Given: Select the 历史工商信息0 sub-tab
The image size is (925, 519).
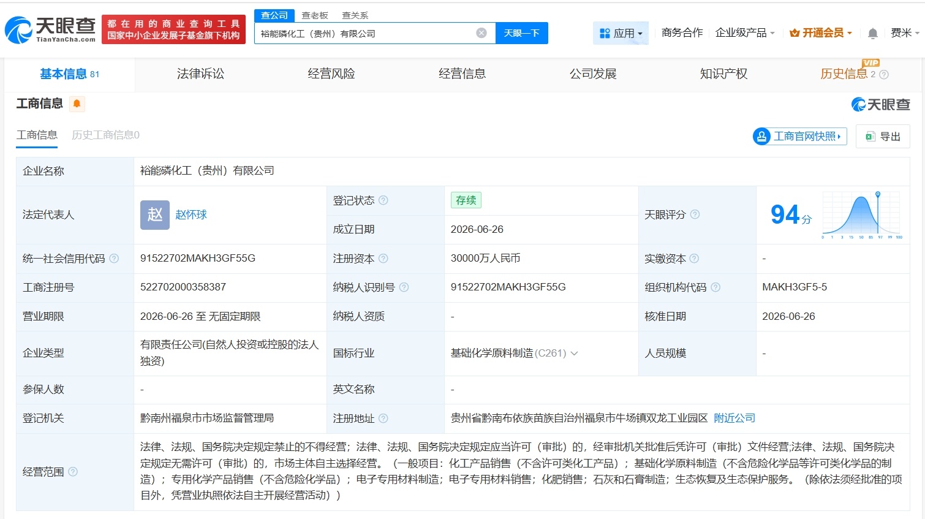Looking at the screenshot, I should [x=105, y=135].
